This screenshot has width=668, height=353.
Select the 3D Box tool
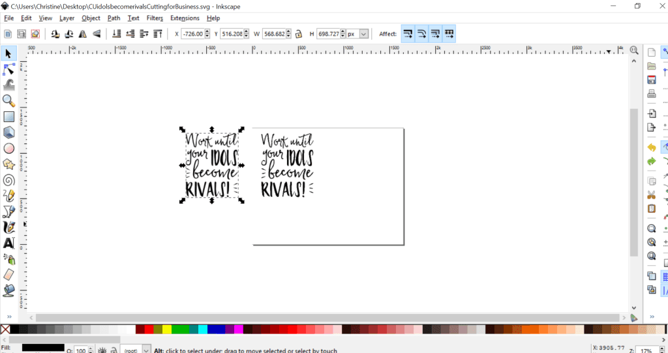point(8,132)
